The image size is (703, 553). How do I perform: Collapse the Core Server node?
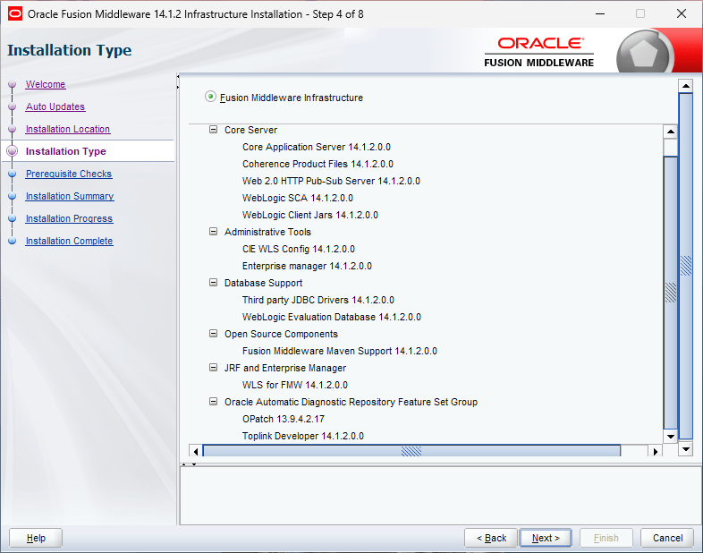pos(214,130)
